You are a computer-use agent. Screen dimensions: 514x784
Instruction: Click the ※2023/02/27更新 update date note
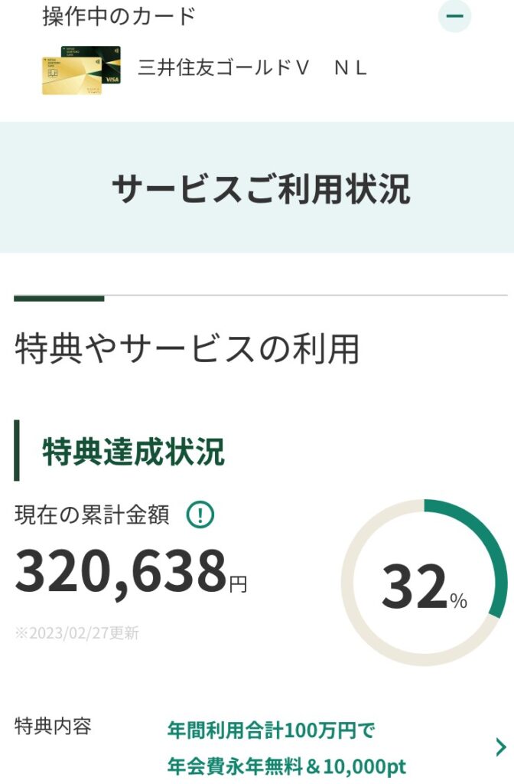point(76,633)
